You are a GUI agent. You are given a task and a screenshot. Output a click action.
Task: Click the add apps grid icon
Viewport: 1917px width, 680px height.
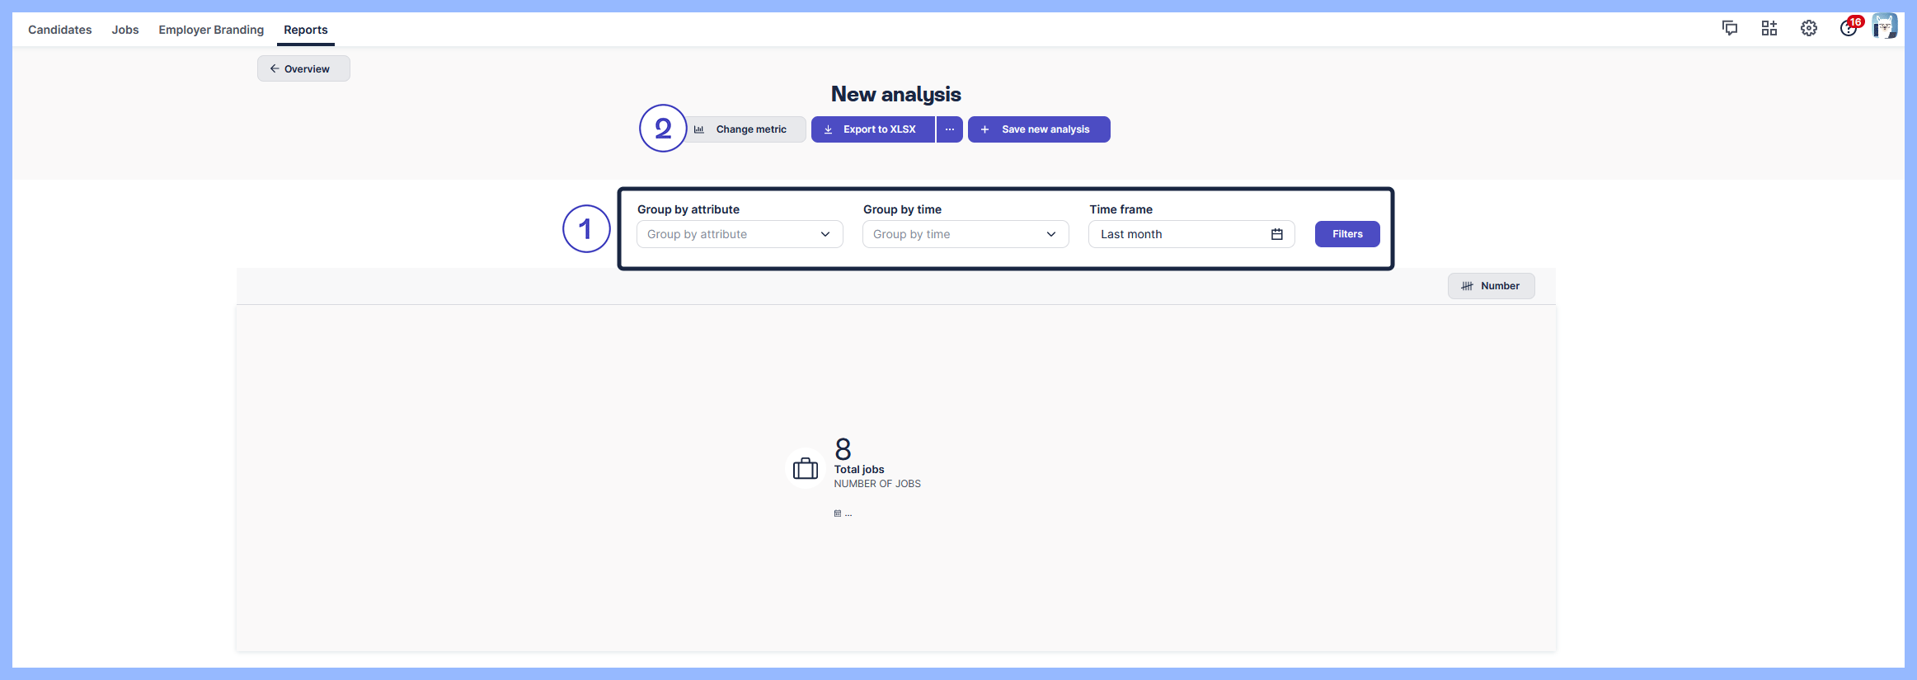(x=1769, y=29)
